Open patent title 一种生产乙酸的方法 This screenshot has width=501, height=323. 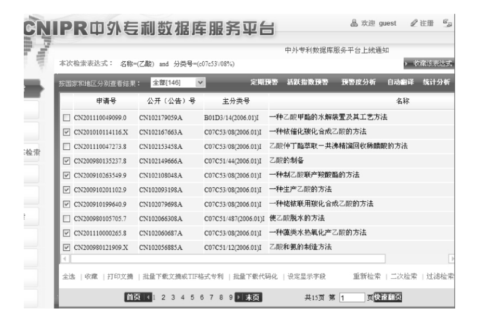coord(301,190)
